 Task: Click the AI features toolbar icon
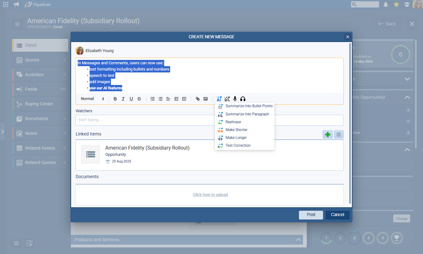click(x=219, y=99)
